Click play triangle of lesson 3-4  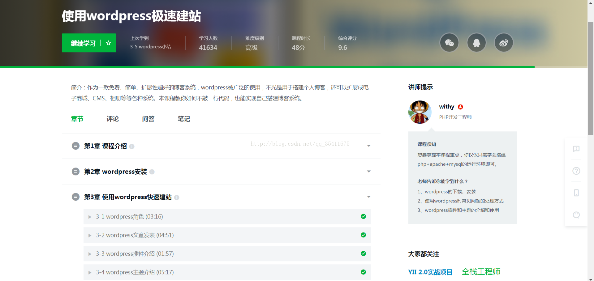point(90,273)
